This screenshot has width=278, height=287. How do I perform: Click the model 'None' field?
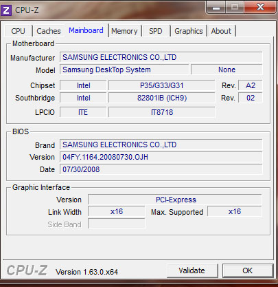pyautogui.click(x=227, y=70)
